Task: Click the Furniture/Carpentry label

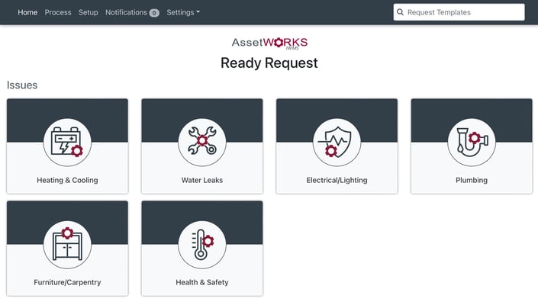Action: pos(67,282)
